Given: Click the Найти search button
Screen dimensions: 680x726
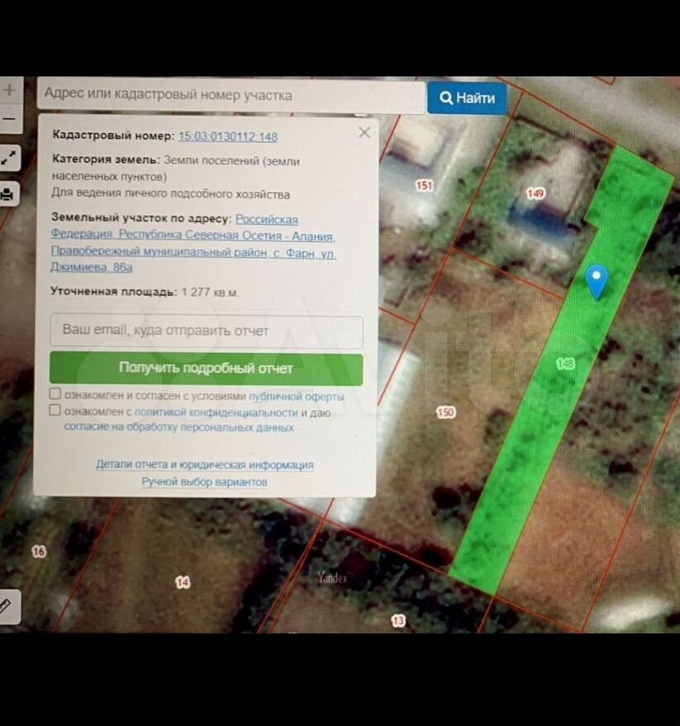Looking at the screenshot, I should pyautogui.click(x=467, y=98).
